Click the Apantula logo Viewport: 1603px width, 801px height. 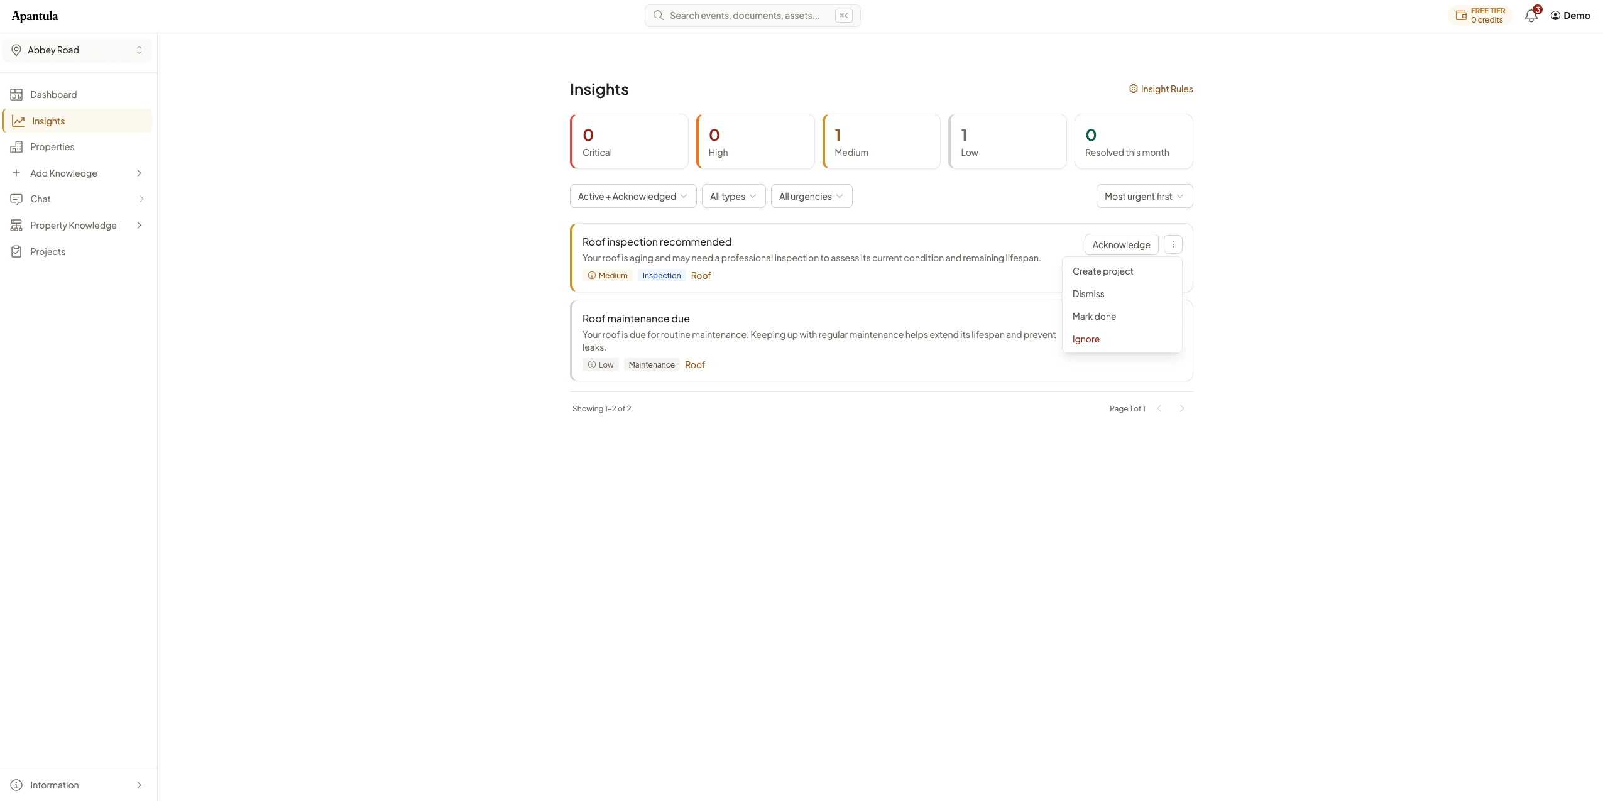[x=35, y=16]
